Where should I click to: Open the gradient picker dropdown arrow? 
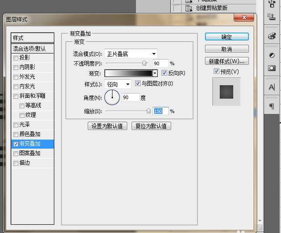point(155,73)
